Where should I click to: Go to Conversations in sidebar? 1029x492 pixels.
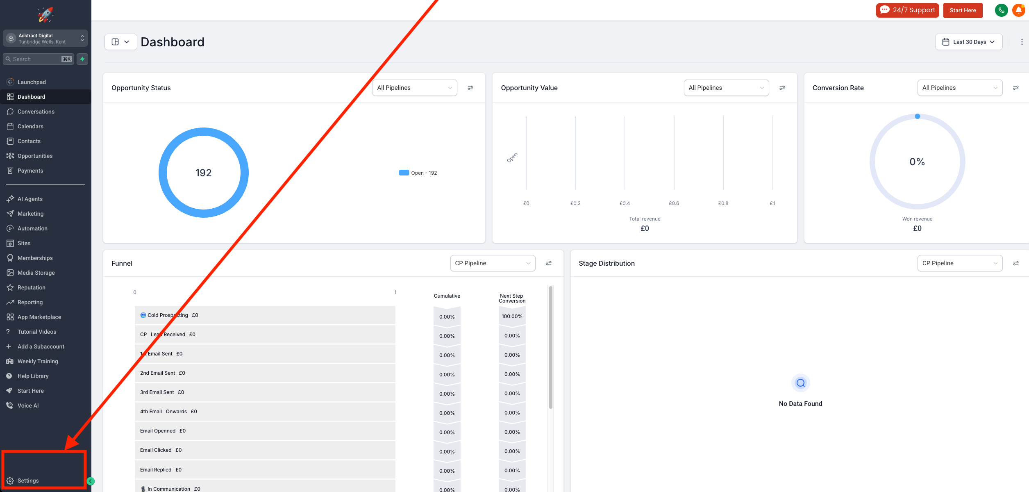click(36, 112)
